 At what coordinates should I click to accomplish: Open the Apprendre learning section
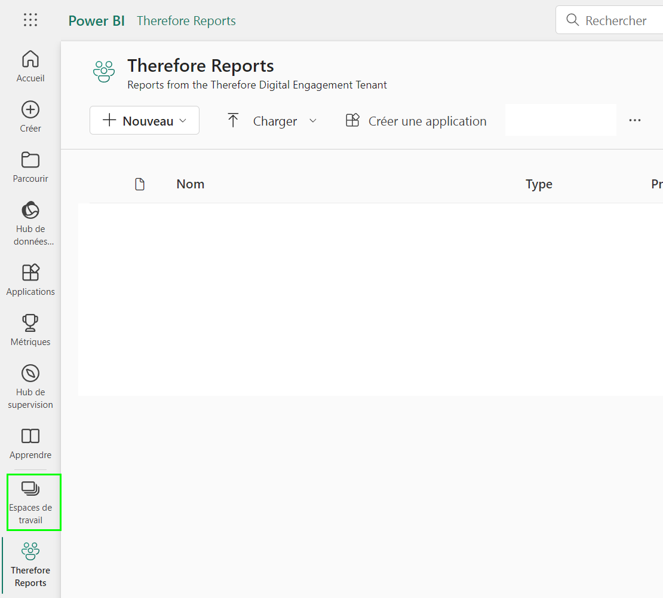(30, 443)
